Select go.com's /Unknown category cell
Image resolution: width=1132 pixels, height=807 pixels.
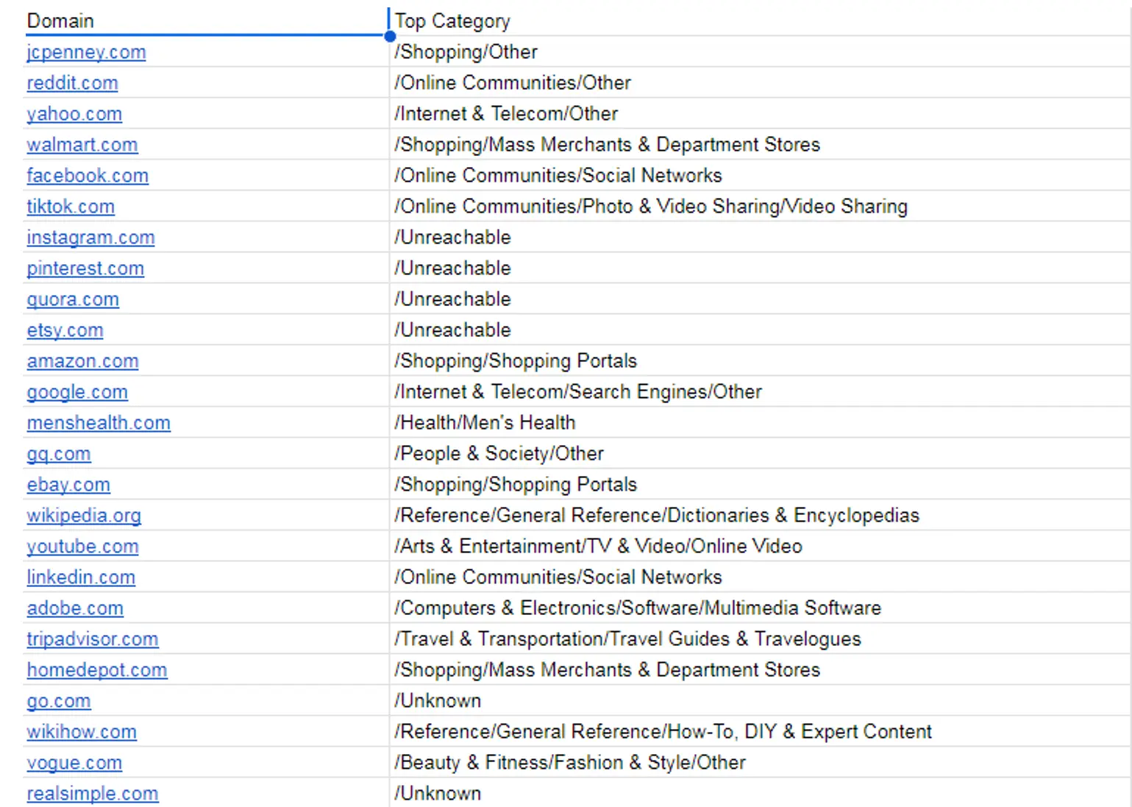click(438, 701)
